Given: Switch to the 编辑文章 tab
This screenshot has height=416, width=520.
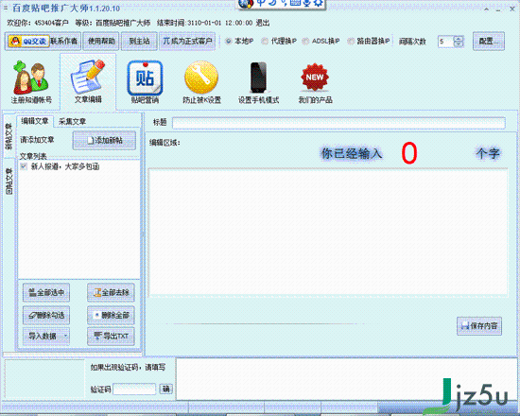Looking at the screenshot, I should (34, 121).
